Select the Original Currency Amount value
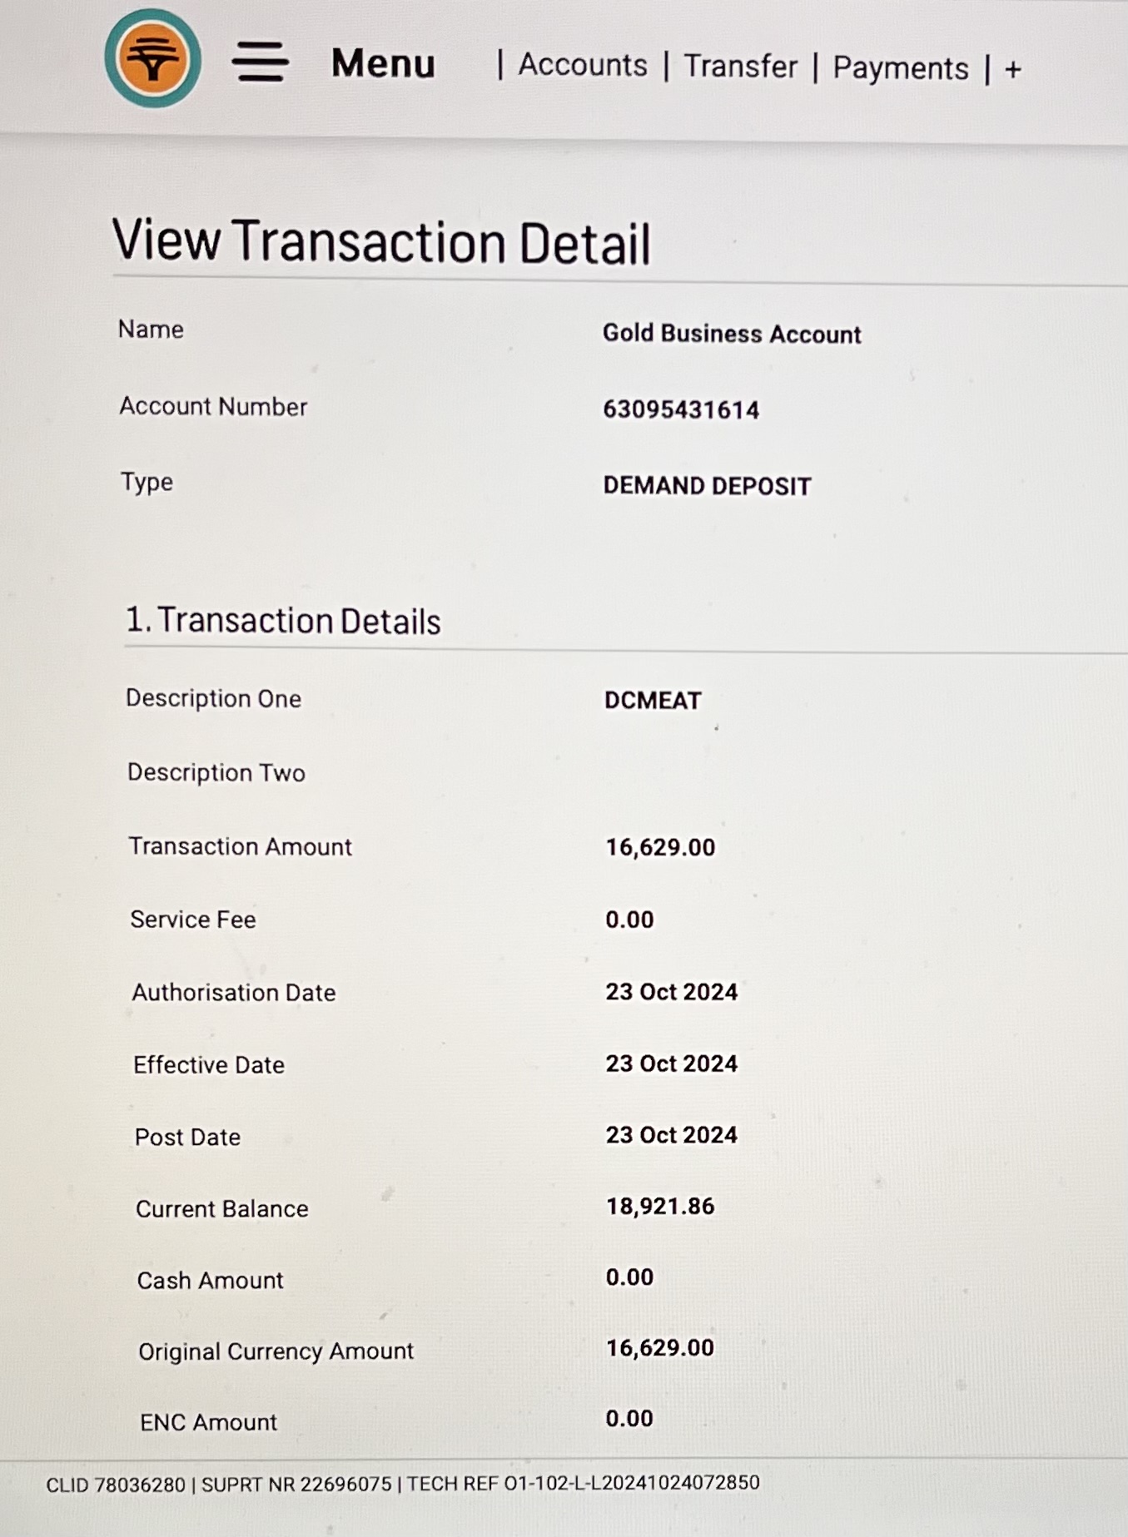The height and width of the screenshot is (1537, 1128). pos(660,1348)
